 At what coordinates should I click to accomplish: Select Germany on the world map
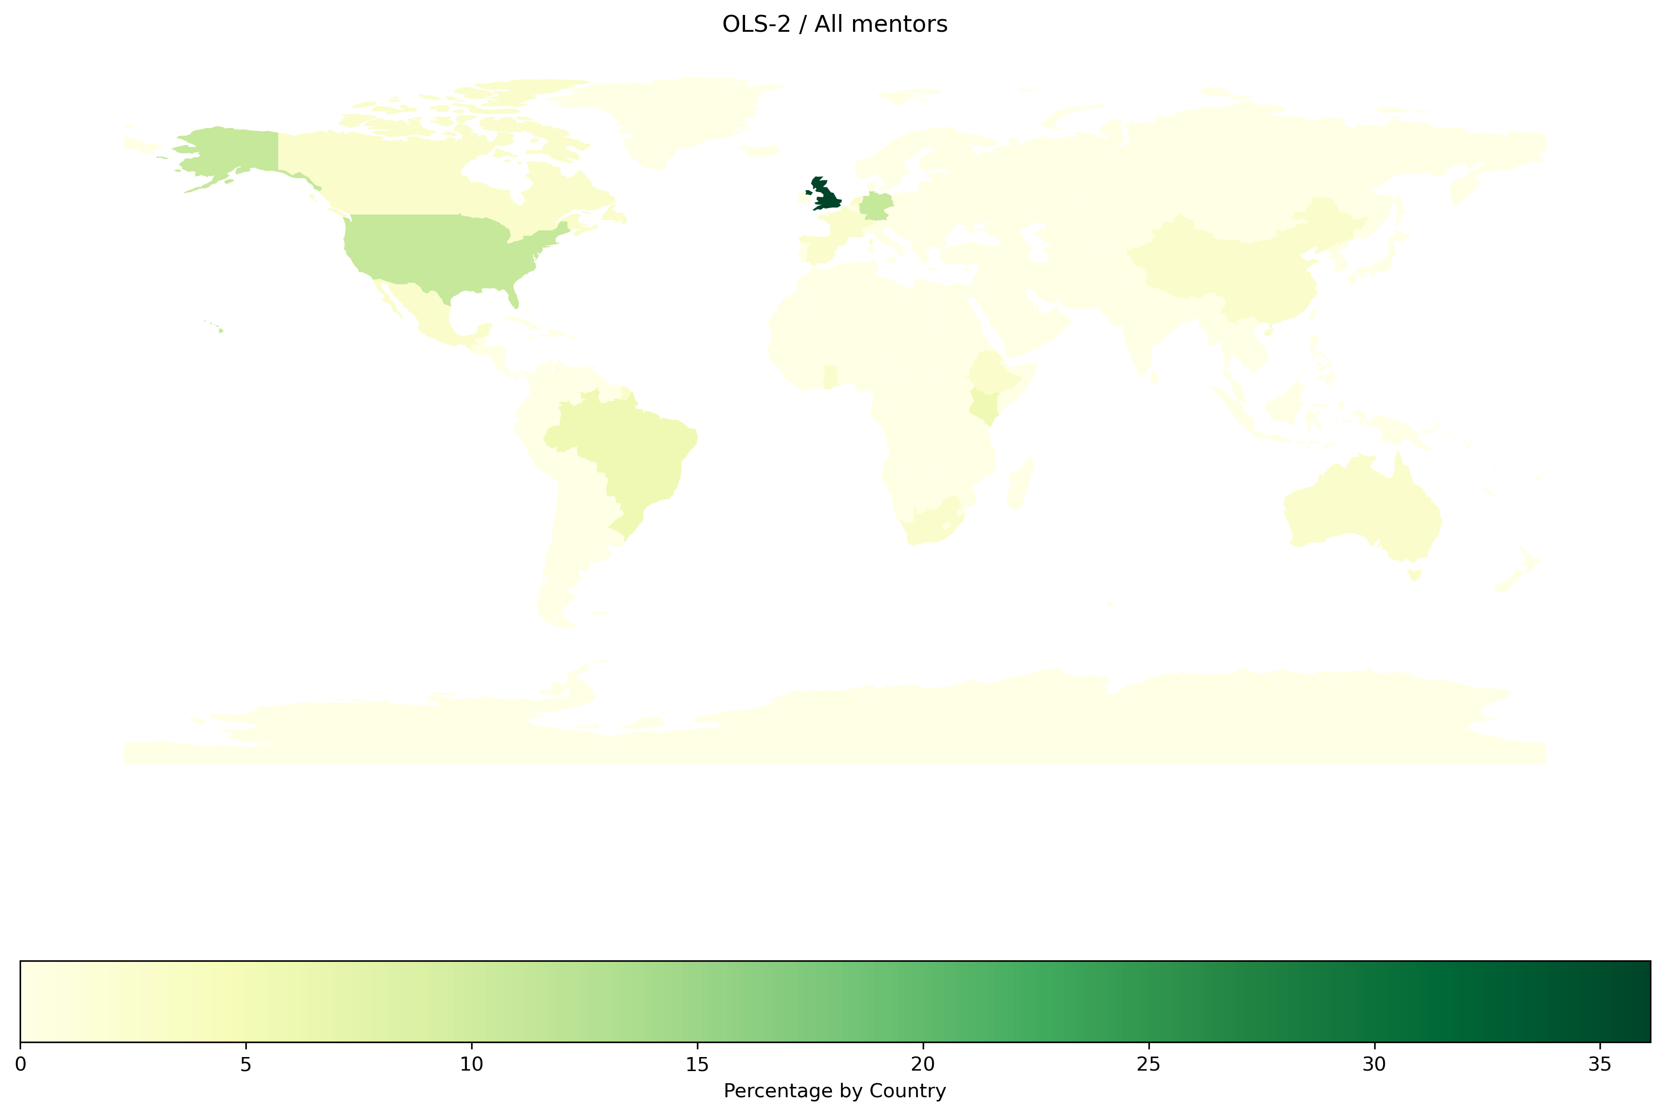875,206
